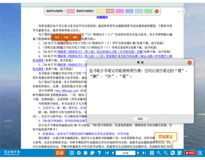The image size is (205, 160).
Task: Click the currently selected pink highlighter swatch
Action: tap(71, 11)
